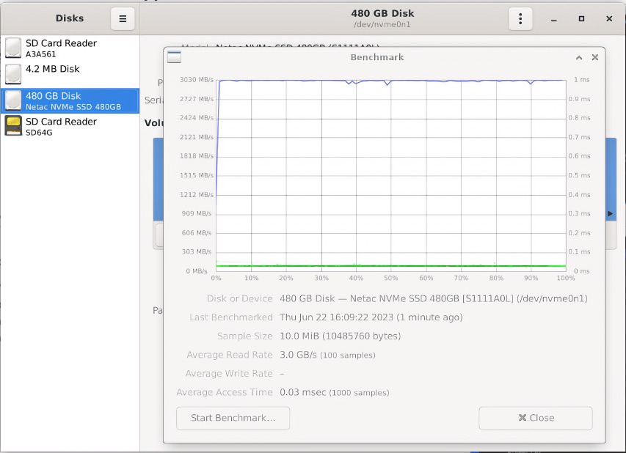Click the 480 GB Disk drive icon
The height and width of the screenshot is (453, 626).
pyautogui.click(x=13, y=100)
